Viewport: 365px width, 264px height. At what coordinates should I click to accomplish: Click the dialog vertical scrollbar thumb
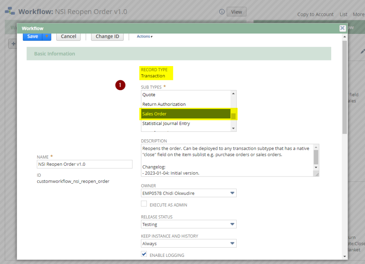point(345,88)
